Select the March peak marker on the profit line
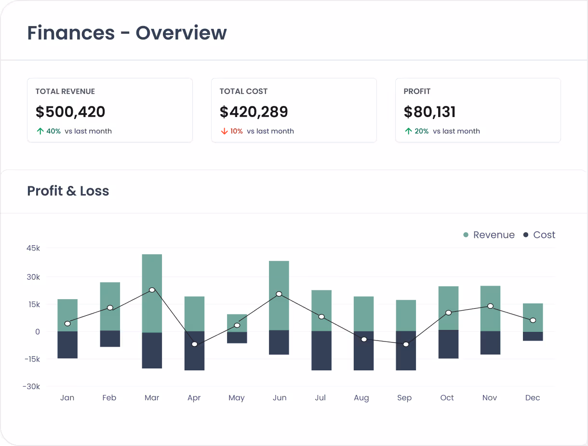Image resolution: width=588 pixels, height=446 pixels. [152, 290]
